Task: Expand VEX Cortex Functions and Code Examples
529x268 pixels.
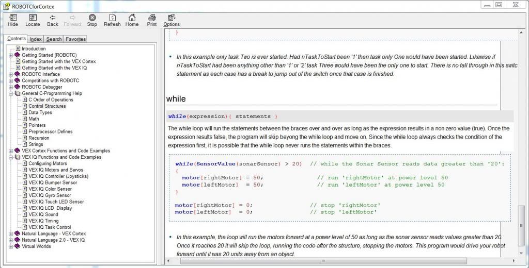Action: point(11,151)
